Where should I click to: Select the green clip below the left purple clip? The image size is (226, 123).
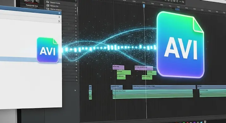coord(124,72)
